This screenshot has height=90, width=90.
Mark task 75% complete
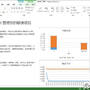(19, 8)
